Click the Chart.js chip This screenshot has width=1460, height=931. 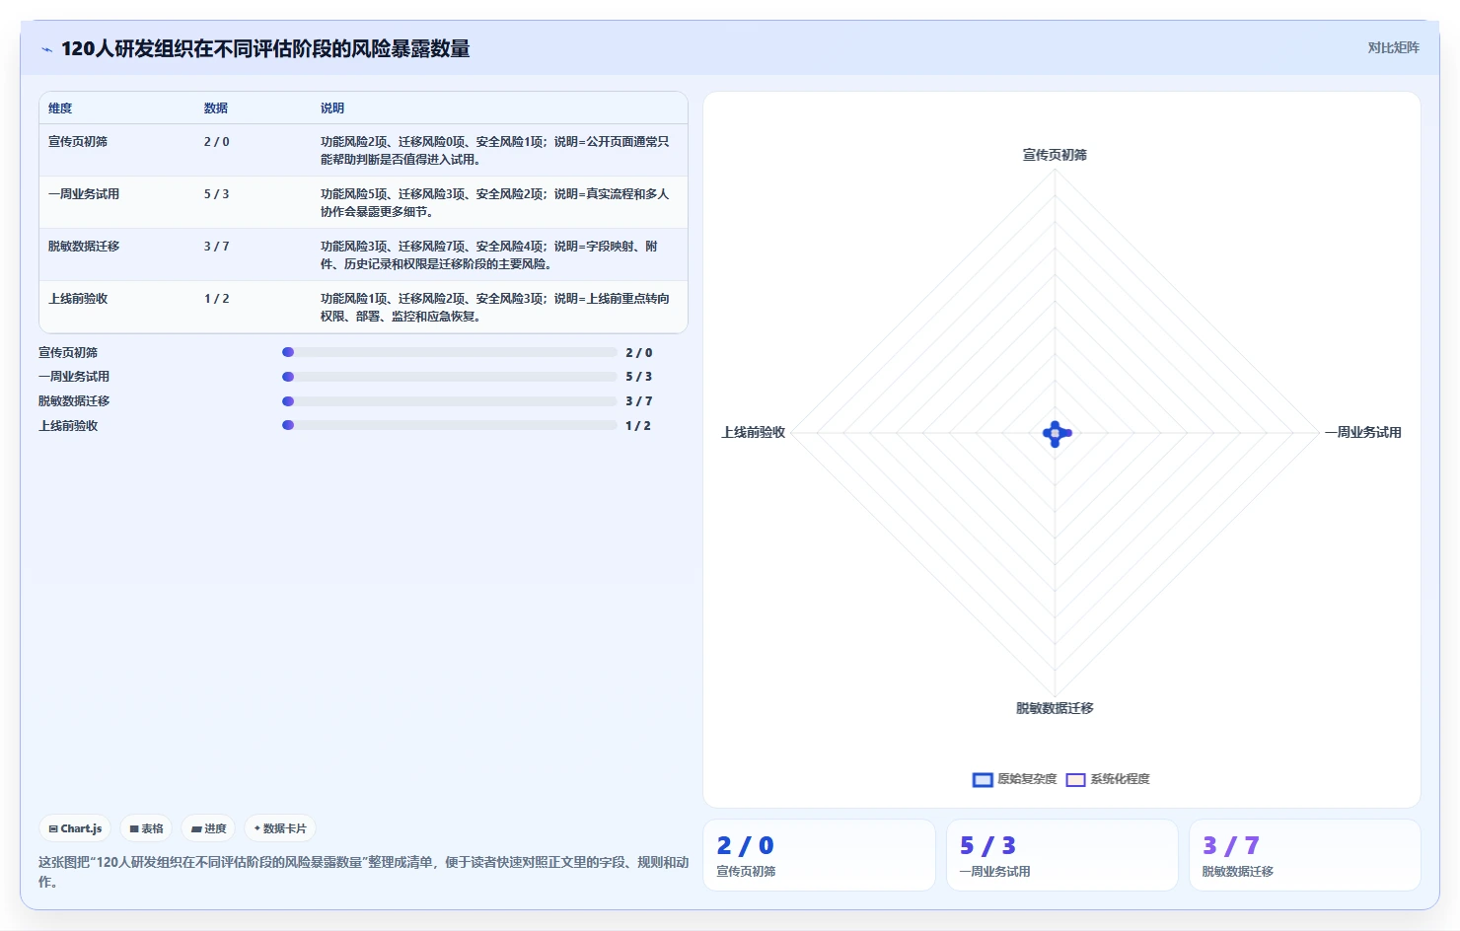tap(75, 828)
